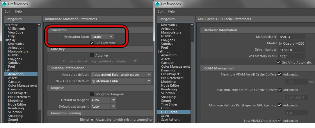Viewport: 315px width, 128px height.
Task: Click scroll up arrow in right Categories list
Action: coord(192,24)
